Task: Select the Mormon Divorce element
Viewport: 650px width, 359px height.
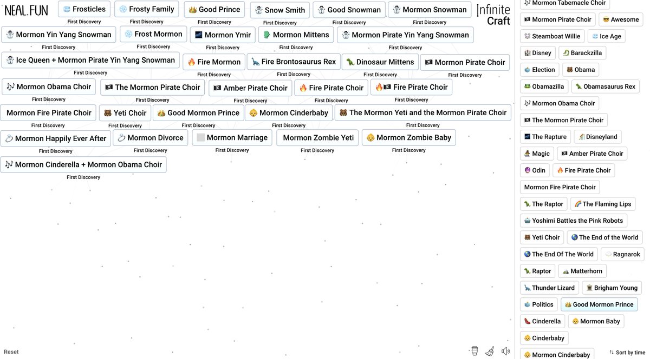Action: pos(151,138)
